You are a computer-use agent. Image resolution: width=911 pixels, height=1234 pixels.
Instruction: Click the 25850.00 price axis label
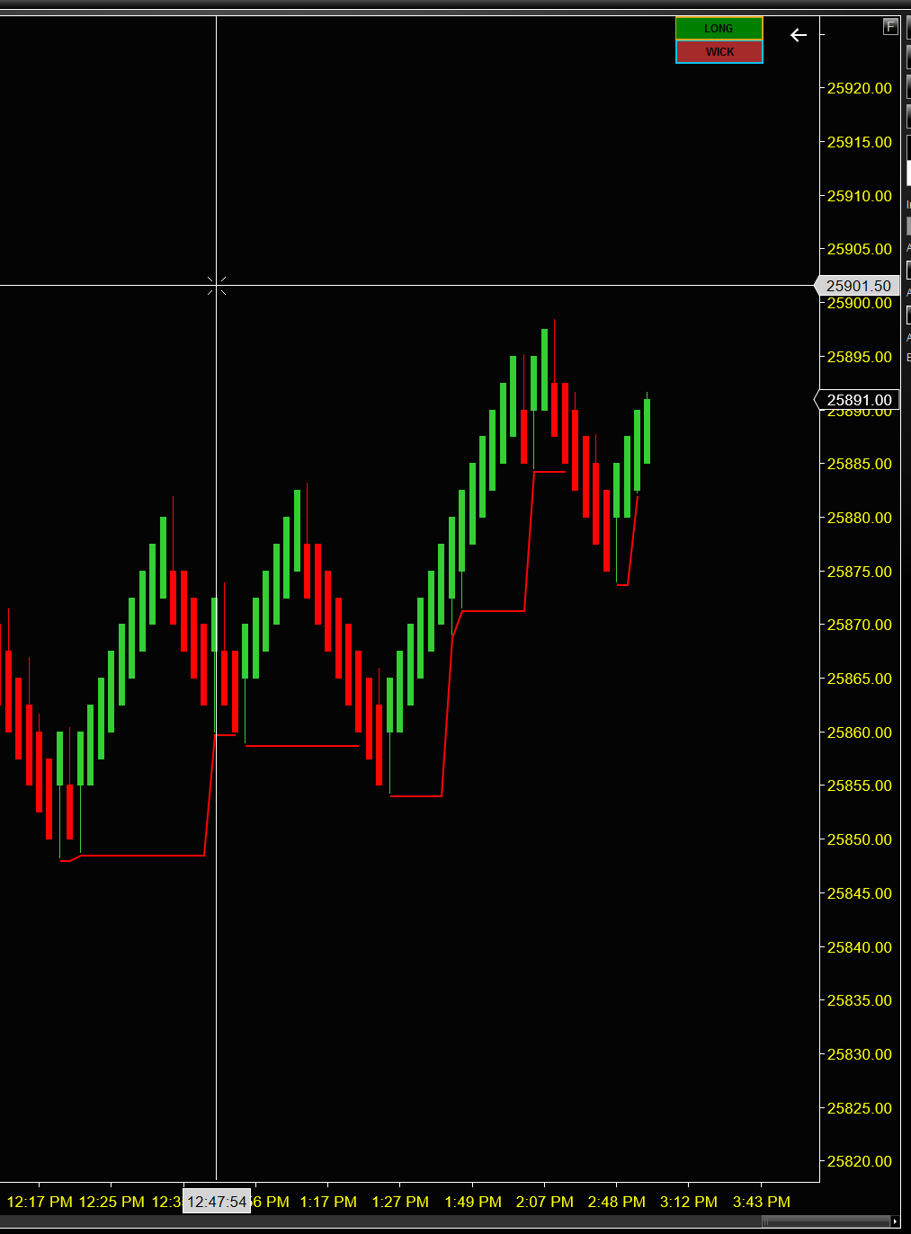coord(860,839)
